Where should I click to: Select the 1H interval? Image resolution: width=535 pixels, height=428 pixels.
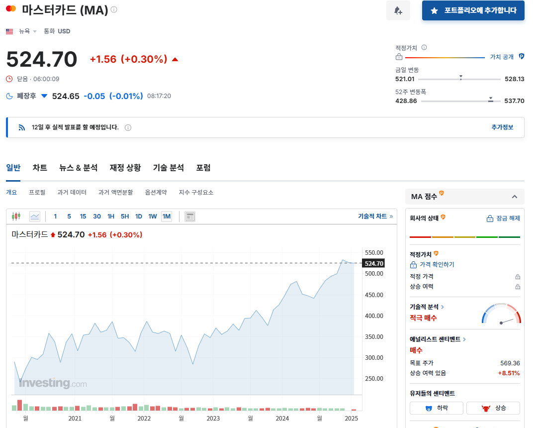[111, 216]
